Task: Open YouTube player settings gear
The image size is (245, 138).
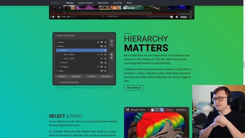Action: point(176,17)
